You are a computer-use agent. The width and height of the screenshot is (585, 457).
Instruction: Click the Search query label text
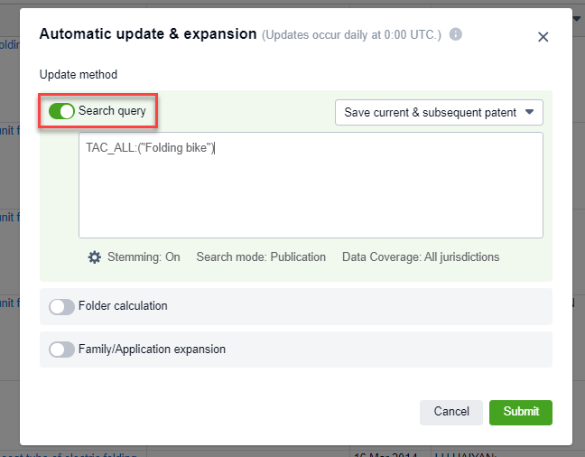[x=112, y=111]
